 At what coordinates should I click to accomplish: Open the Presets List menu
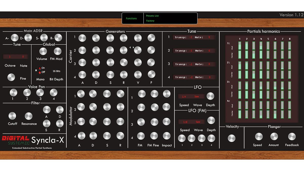tap(152, 15)
